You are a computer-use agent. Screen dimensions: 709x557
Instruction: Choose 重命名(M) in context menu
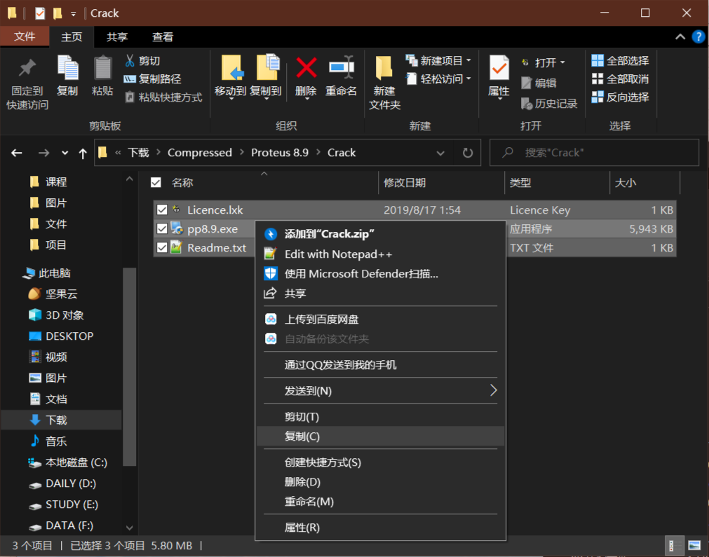[381, 502]
